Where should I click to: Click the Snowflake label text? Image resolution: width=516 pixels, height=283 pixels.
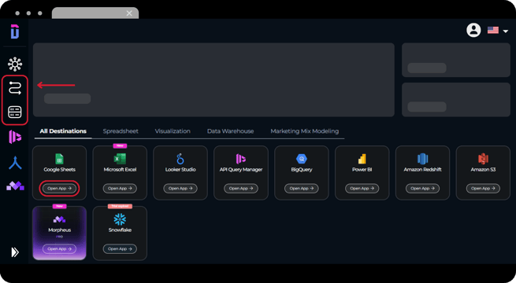click(x=120, y=230)
